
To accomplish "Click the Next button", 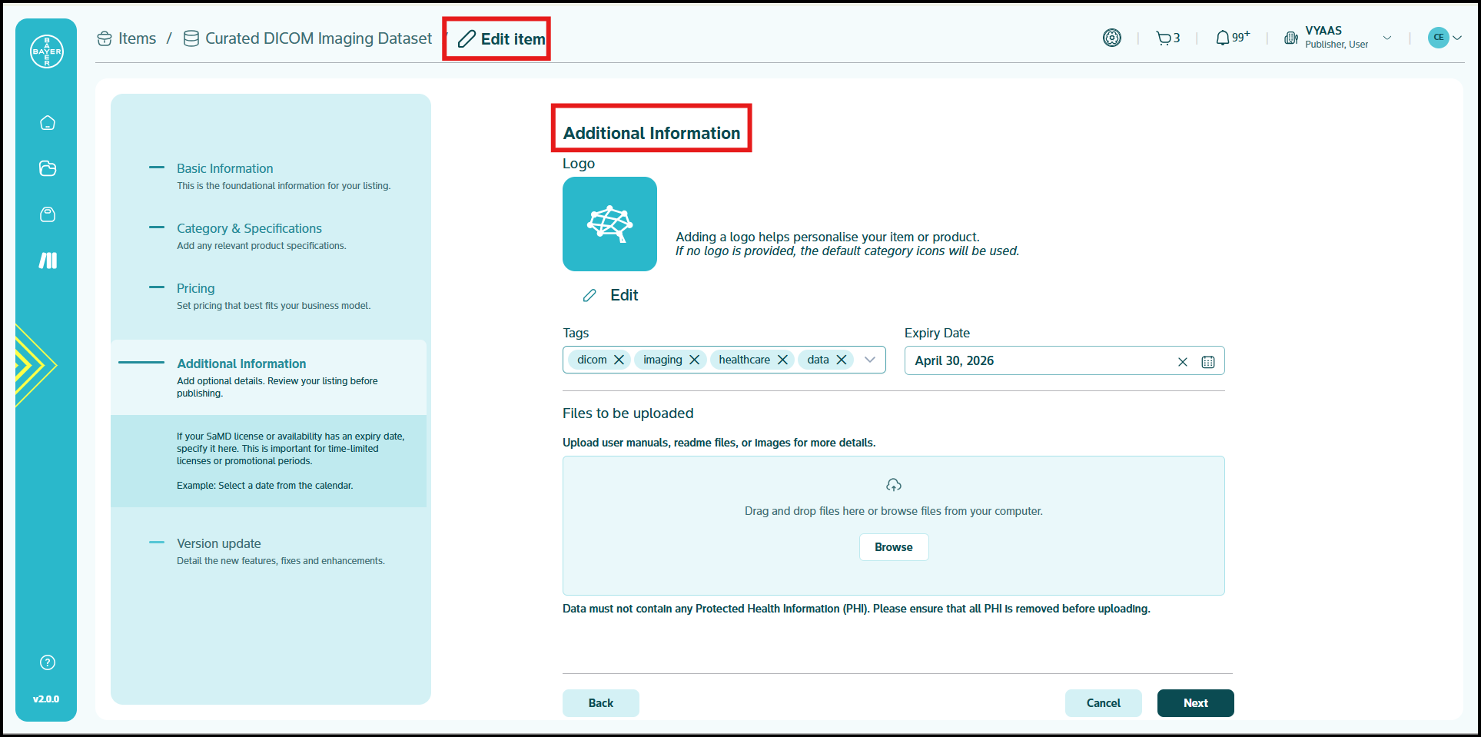I will coord(1195,702).
